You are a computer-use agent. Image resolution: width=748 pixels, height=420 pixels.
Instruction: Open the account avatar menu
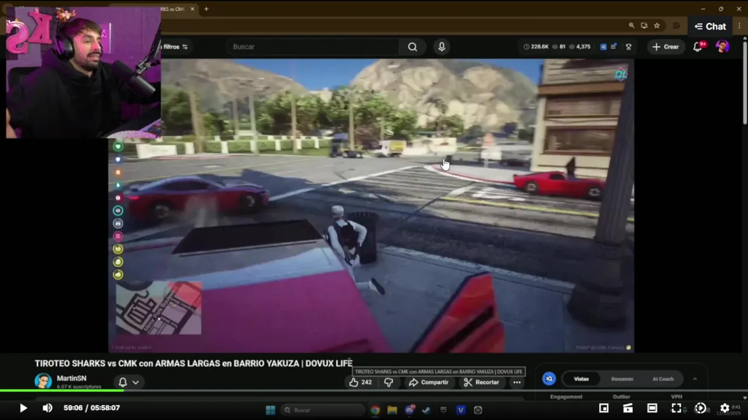pyautogui.click(x=722, y=47)
